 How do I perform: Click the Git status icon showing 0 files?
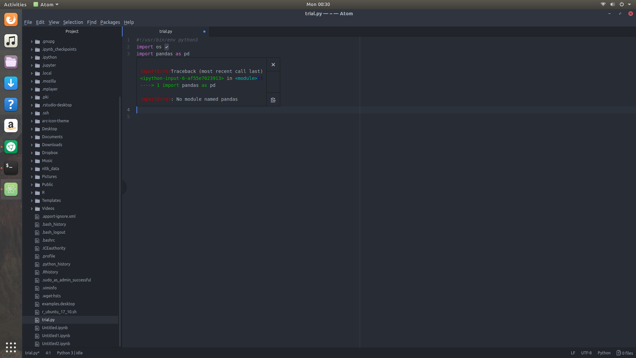[x=625, y=353]
